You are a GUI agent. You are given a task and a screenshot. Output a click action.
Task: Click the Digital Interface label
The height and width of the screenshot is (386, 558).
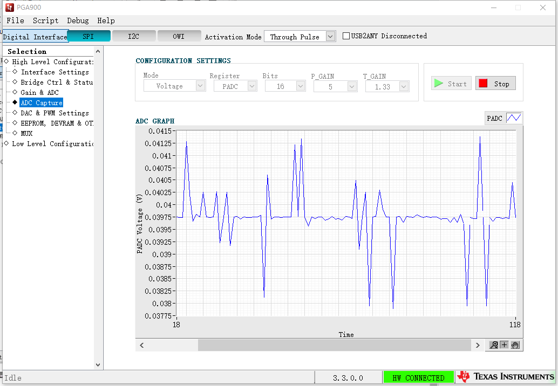35,37
